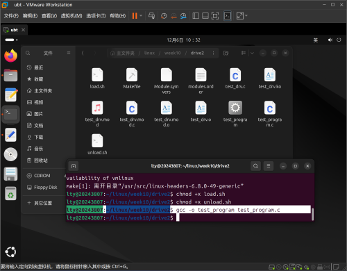
Task: Launch Firefox from the Ubuntu dock
Action: click(10, 56)
